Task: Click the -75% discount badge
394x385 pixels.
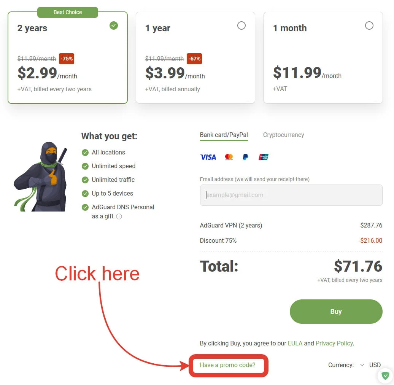Action: click(67, 59)
